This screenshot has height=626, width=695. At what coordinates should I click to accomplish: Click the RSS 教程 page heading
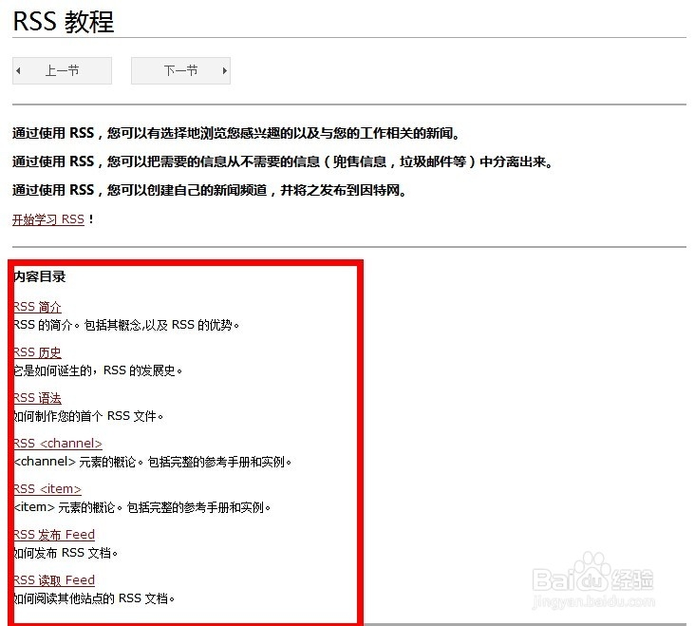coord(64,21)
